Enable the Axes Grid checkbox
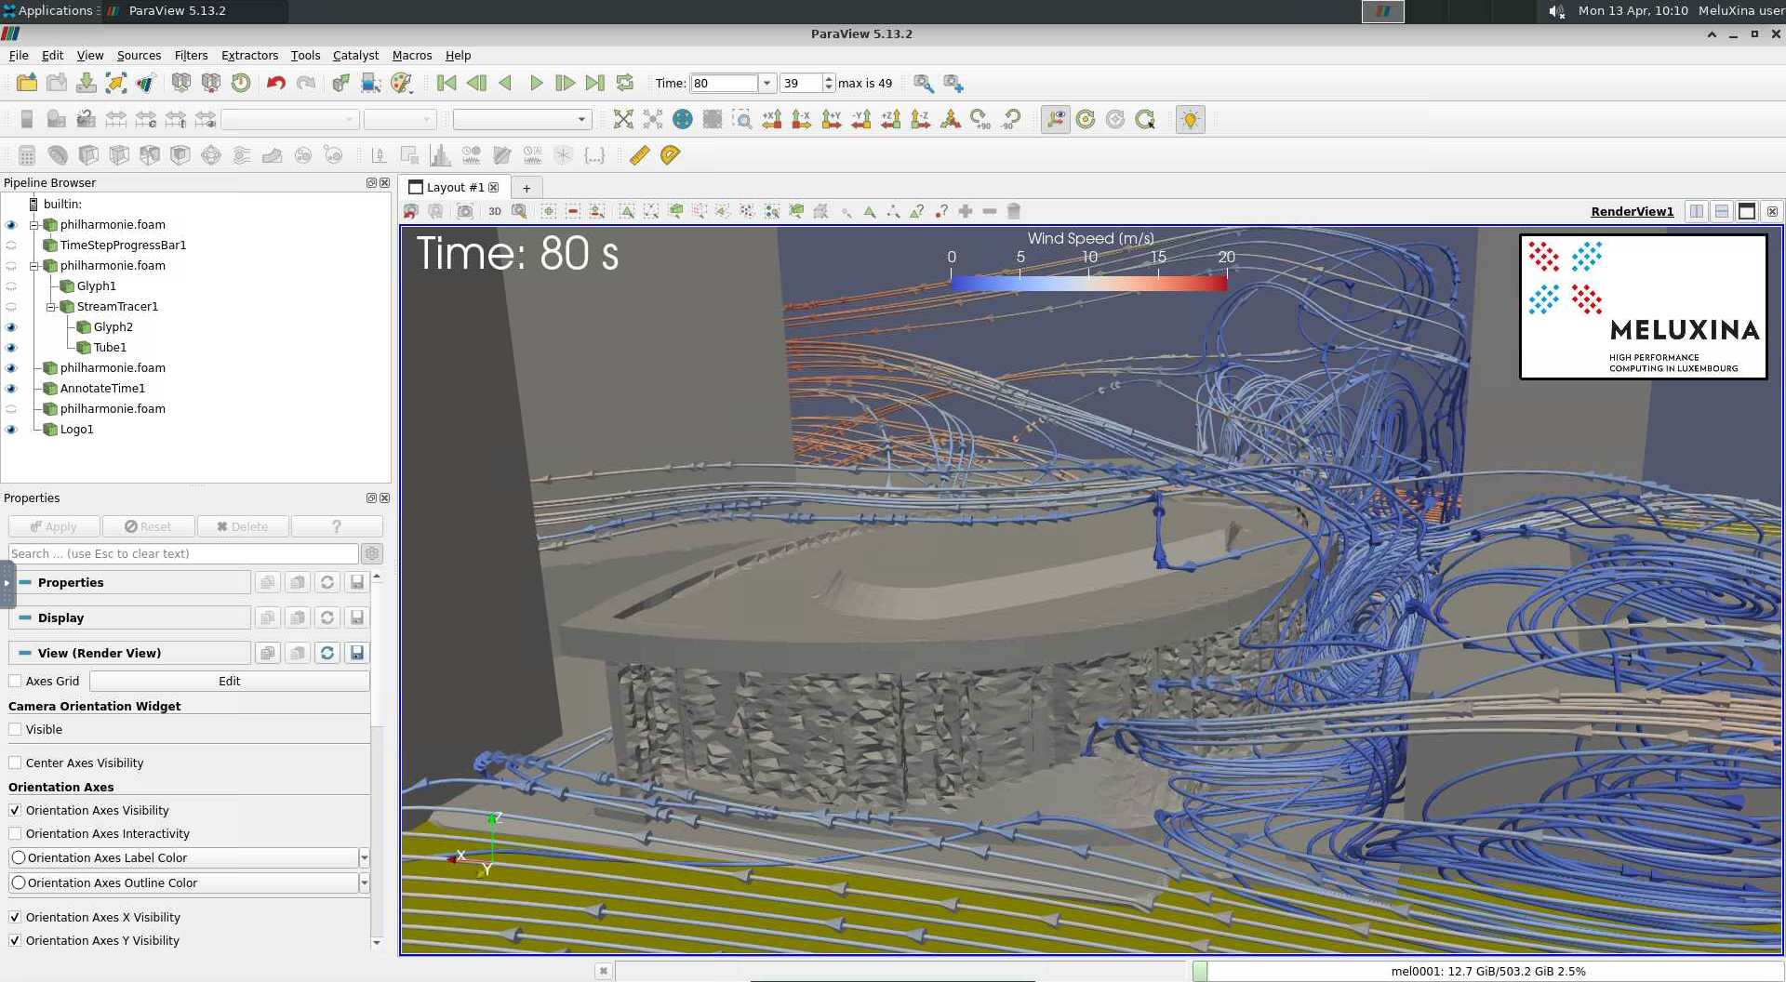The height and width of the screenshot is (982, 1786). click(15, 682)
